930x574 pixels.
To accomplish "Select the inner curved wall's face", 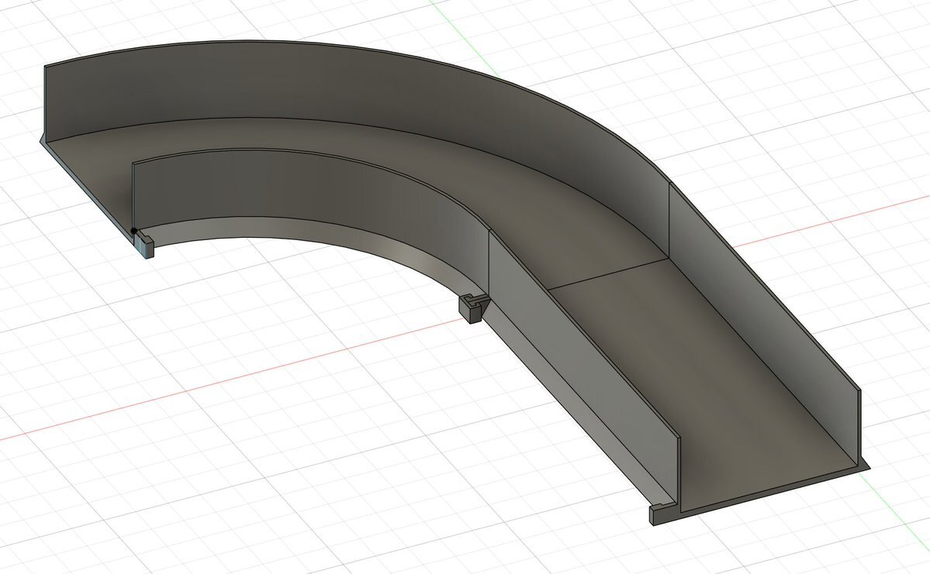I will [310, 190].
